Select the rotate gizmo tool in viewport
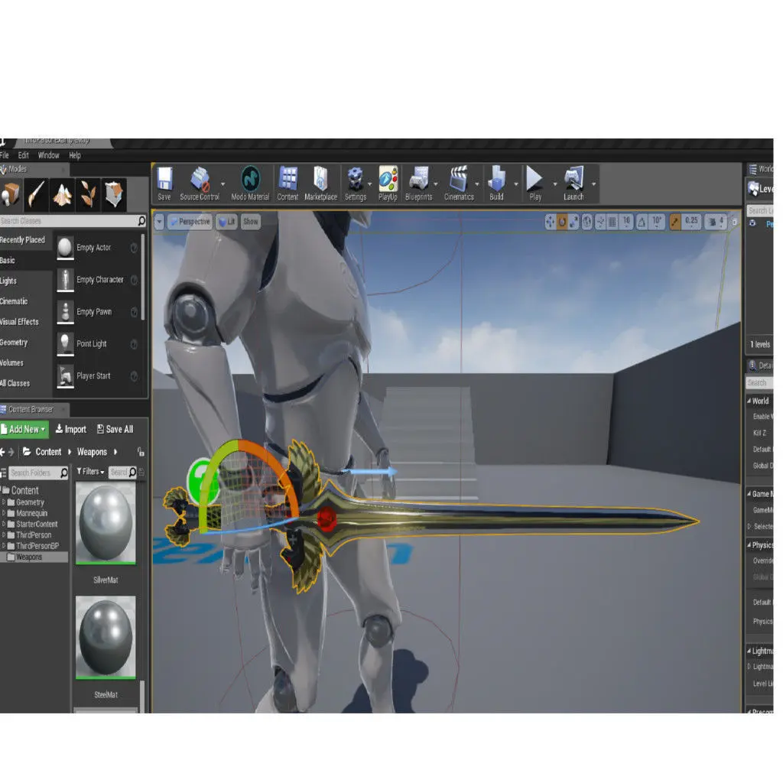The width and height of the screenshot is (783, 783). [562, 222]
